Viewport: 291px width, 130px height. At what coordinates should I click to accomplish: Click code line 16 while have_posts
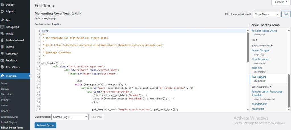click(x=101, y=84)
